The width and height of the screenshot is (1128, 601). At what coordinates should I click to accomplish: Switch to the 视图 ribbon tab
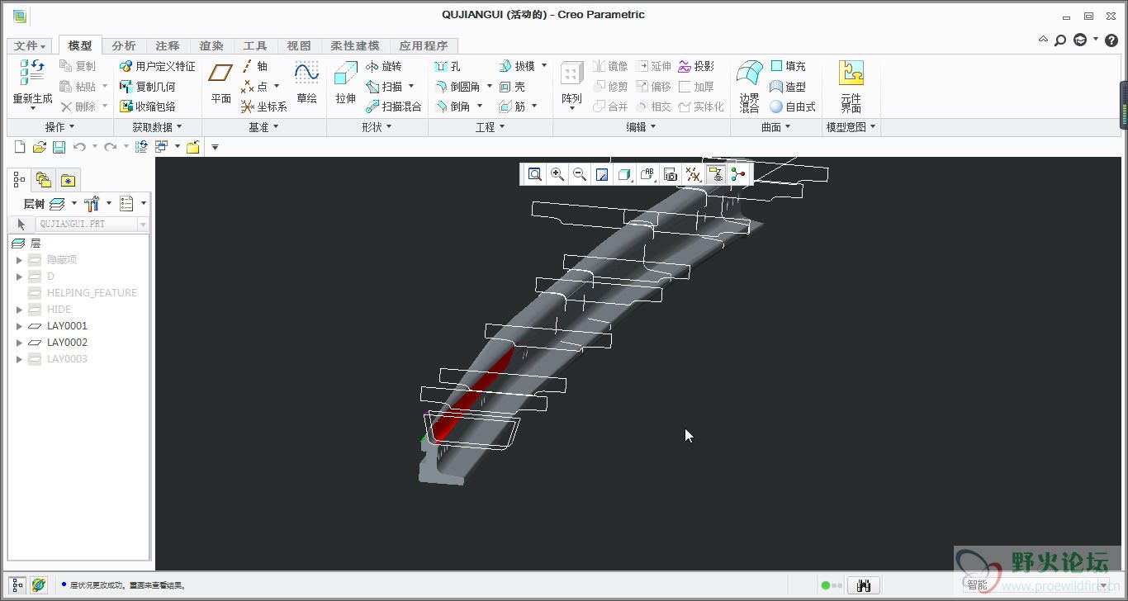pos(299,46)
